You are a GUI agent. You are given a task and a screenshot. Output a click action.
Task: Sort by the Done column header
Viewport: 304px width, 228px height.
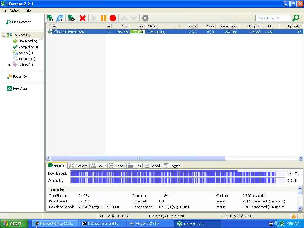coord(137,26)
